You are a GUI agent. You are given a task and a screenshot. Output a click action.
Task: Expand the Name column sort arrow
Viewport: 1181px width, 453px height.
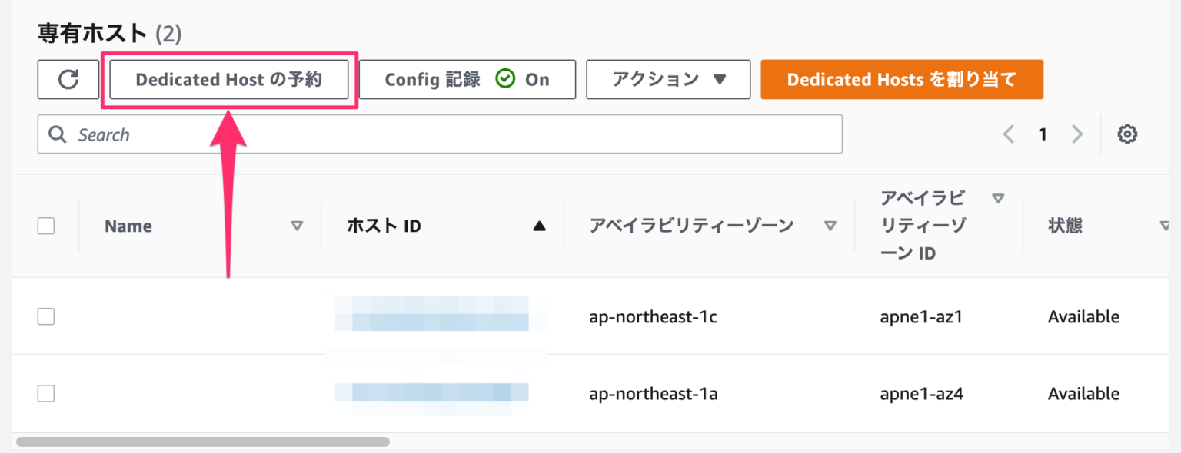click(295, 226)
